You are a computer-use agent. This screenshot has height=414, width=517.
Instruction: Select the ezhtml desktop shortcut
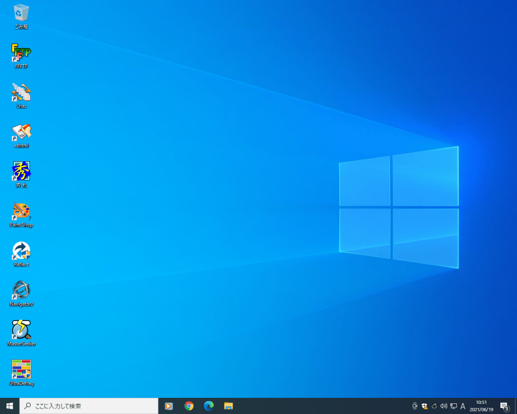21,135
